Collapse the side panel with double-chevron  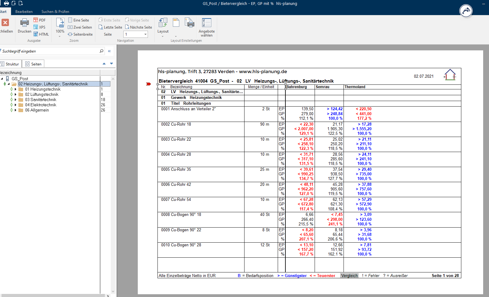tap(109, 51)
